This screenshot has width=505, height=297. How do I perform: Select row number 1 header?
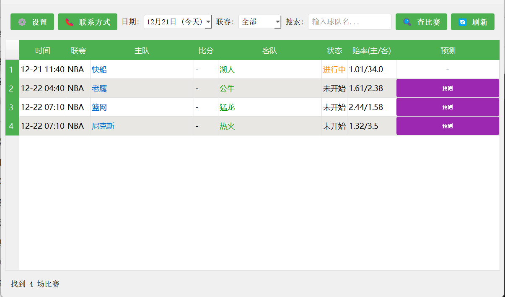point(12,70)
